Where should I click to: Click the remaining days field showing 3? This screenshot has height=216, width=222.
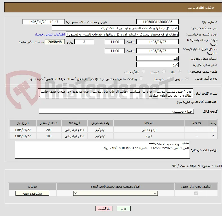click(x=84, y=42)
